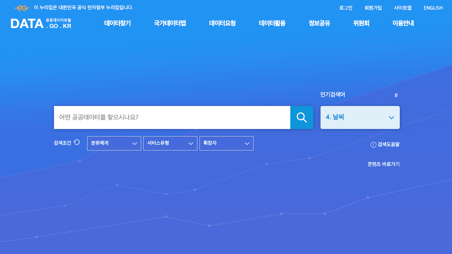Click the magnifier search button
The height and width of the screenshot is (254, 452).
302,117
